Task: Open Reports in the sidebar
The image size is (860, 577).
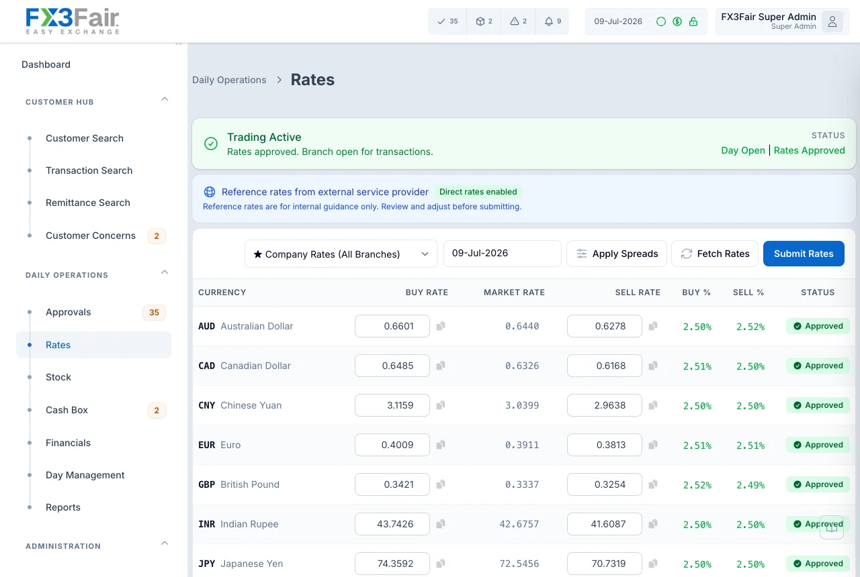Action: pyautogui.click(x=63, y=507)
